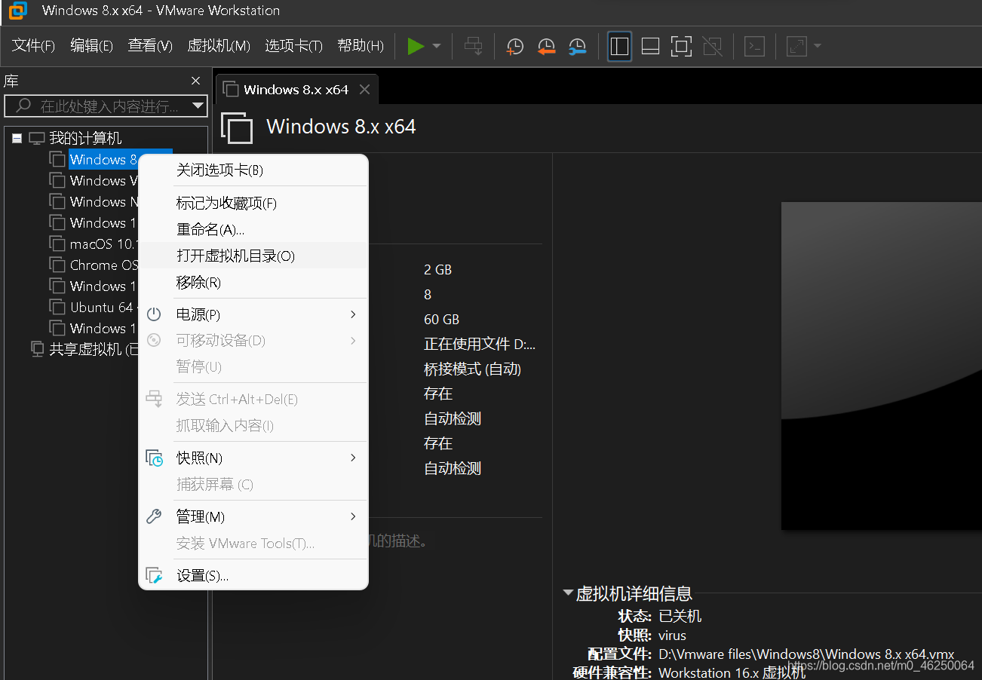Click the disc icon beside 可移动设备(D)
The height and width of the screenshot is (680, 982).
click(154, 341)
